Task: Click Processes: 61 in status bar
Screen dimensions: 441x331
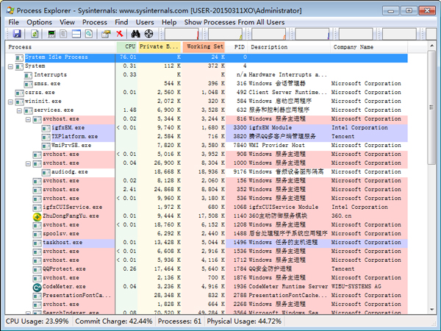Action: pos(179,321)
